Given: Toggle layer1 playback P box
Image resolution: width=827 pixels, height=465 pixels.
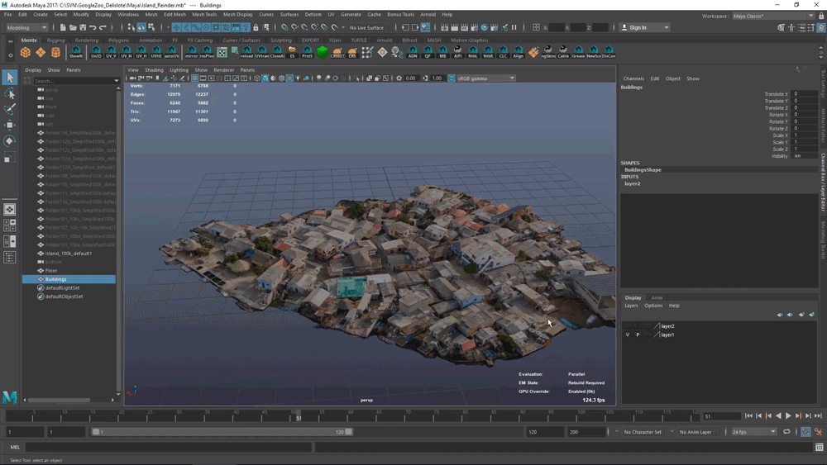Looking at the screenshot, I should [638, 335].
